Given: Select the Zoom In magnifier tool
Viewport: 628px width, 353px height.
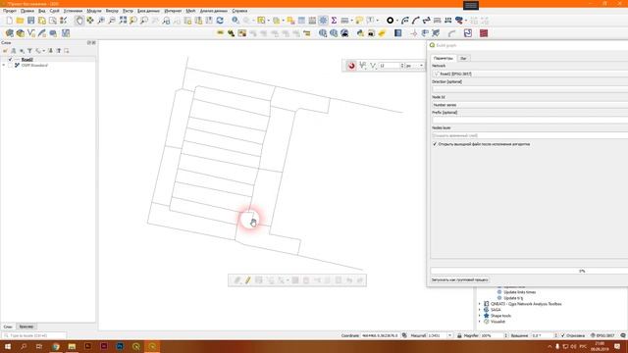Looking at the screenshot, I should pyautogui.click(x=101, y=21).
